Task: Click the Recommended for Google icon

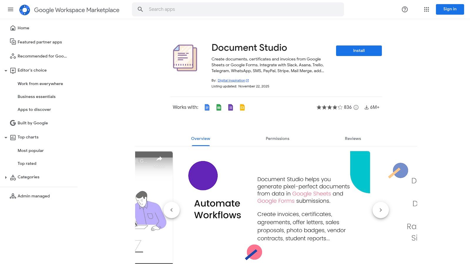Action: tap(13, 56)
